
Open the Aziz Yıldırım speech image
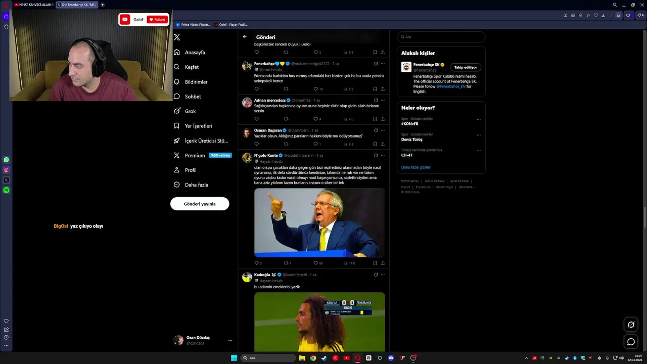pos(319,223)
